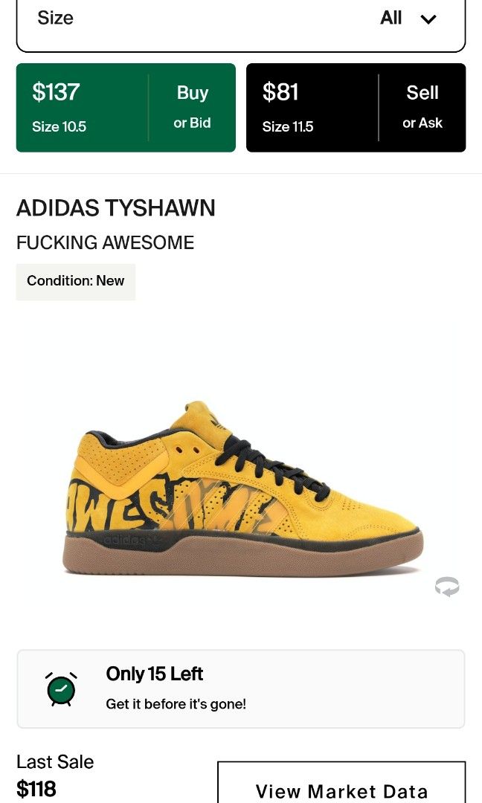Screen dimensions: 482x803
Task: Click the 360 rotate view icon
Action: [x=446, y=587]
